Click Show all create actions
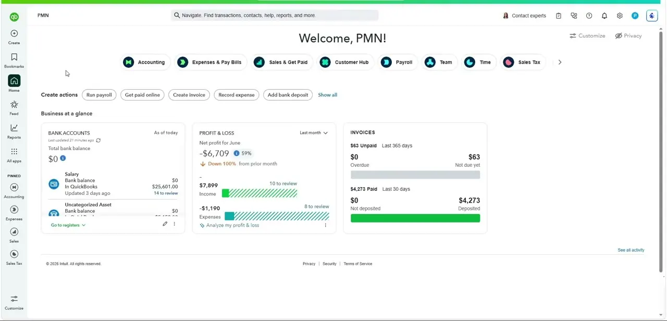 tap(328, 95)
